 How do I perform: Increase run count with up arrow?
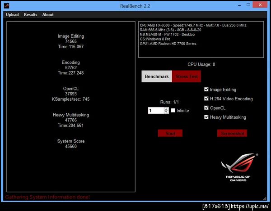166,109
